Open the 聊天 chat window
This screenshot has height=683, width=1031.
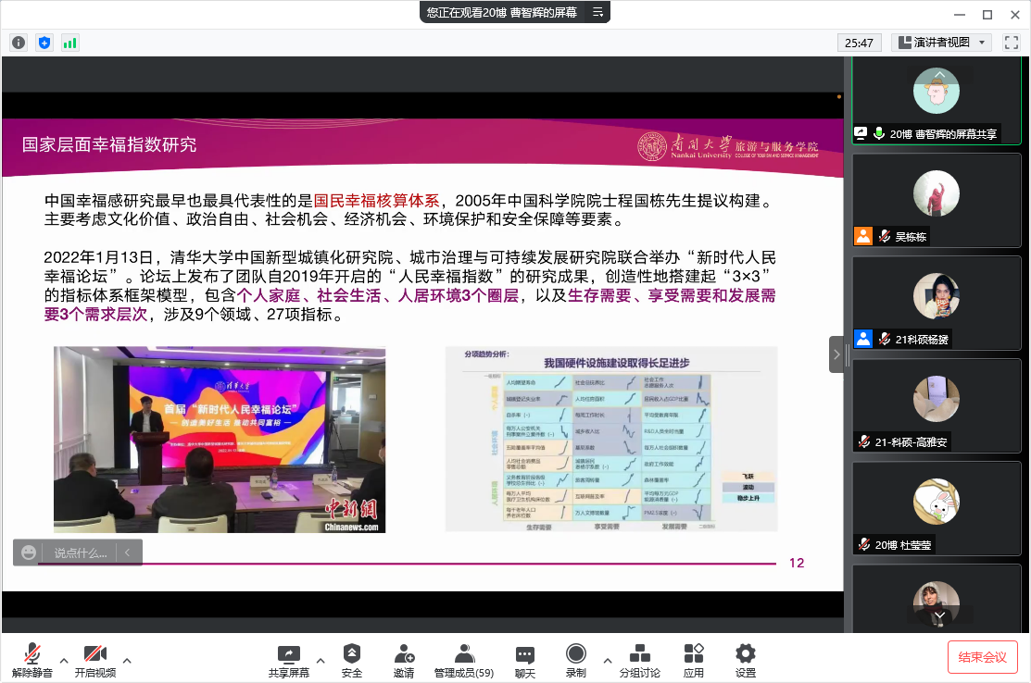(525, 661)
